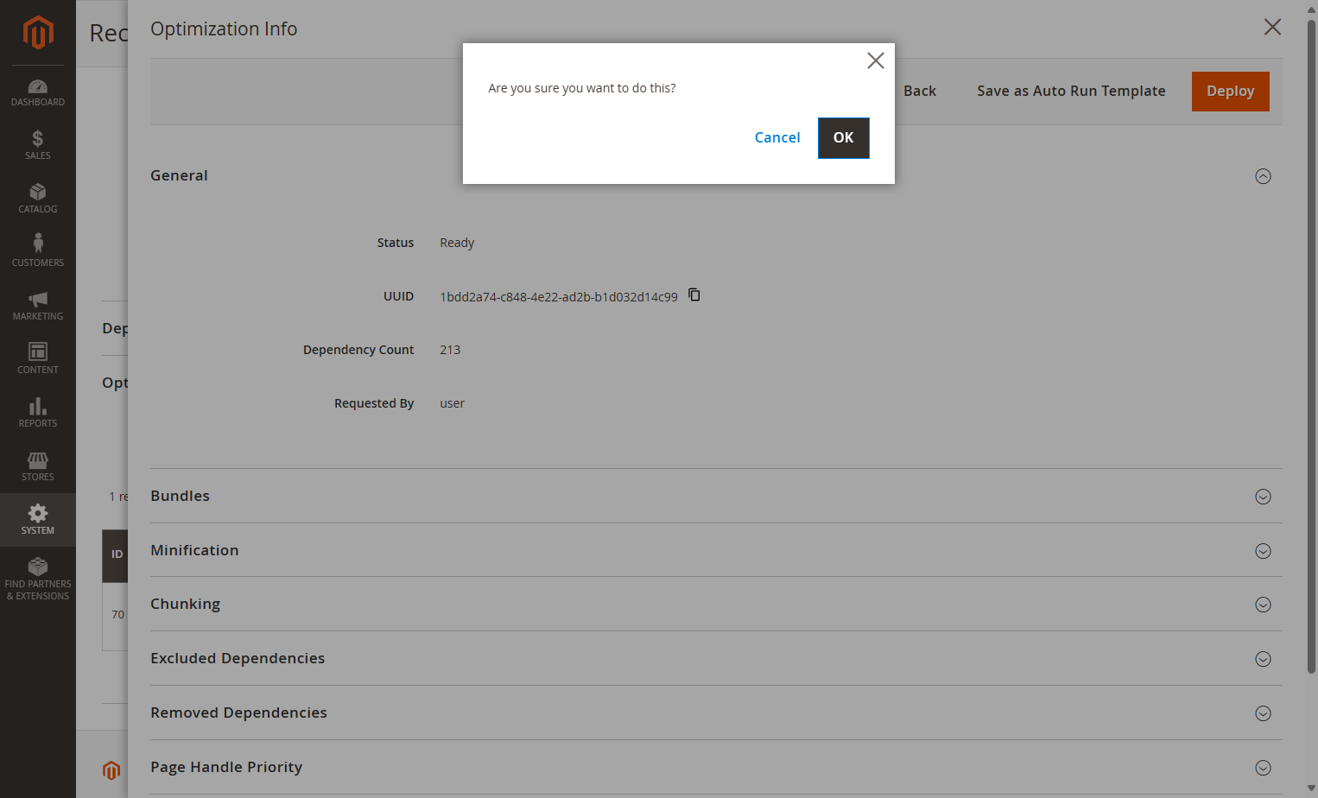Open the Stores menu
Image resolution: width=1318 pixels, height=798 pixels.
click(x=38, y=466)
